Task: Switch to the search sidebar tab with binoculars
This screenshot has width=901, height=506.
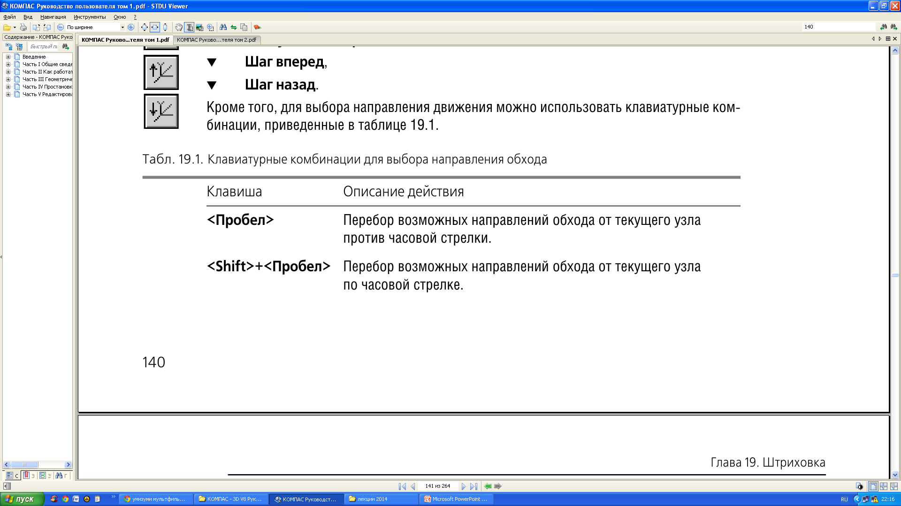Action: point(61,475)
